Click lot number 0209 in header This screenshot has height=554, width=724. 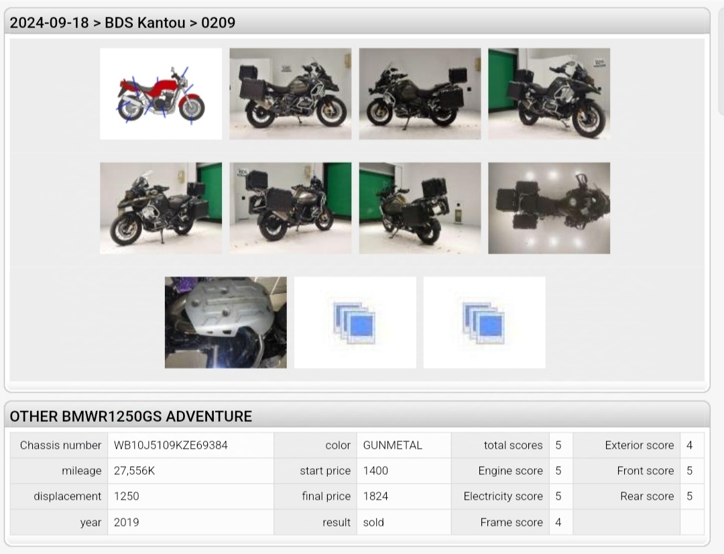coord(219,23)
